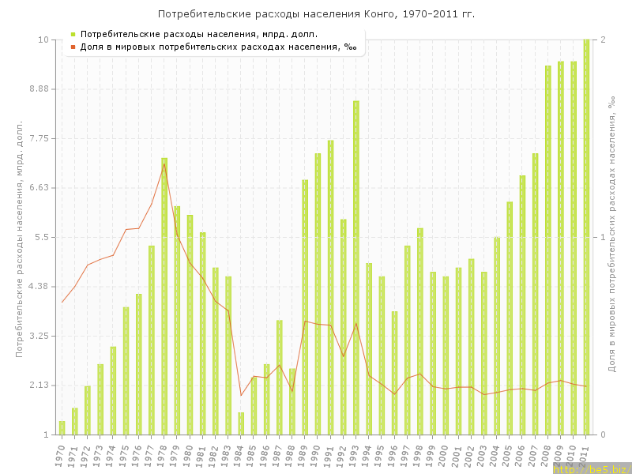The width and height of the screenshot is (632, 474).
Task: Click the 1978 bar at the early peak
Action: (164, 296)
